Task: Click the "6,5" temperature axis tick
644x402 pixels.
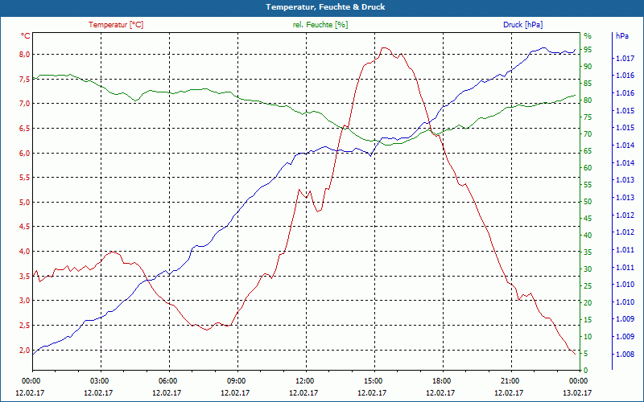Action: click(x=24, y=129)
